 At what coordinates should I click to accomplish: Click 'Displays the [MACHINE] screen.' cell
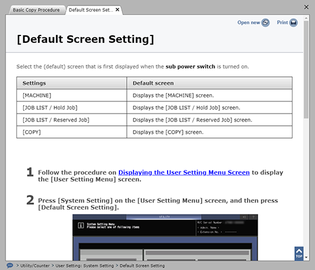[210, 95]
